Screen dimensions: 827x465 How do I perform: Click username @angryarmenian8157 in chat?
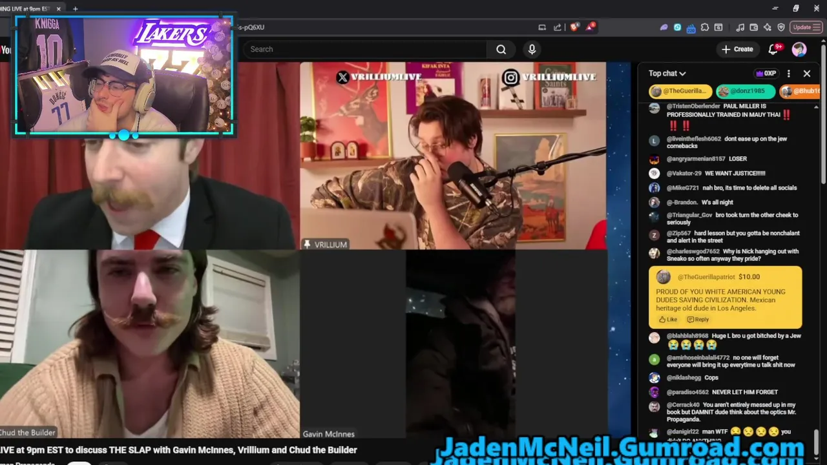click(696, 159)
